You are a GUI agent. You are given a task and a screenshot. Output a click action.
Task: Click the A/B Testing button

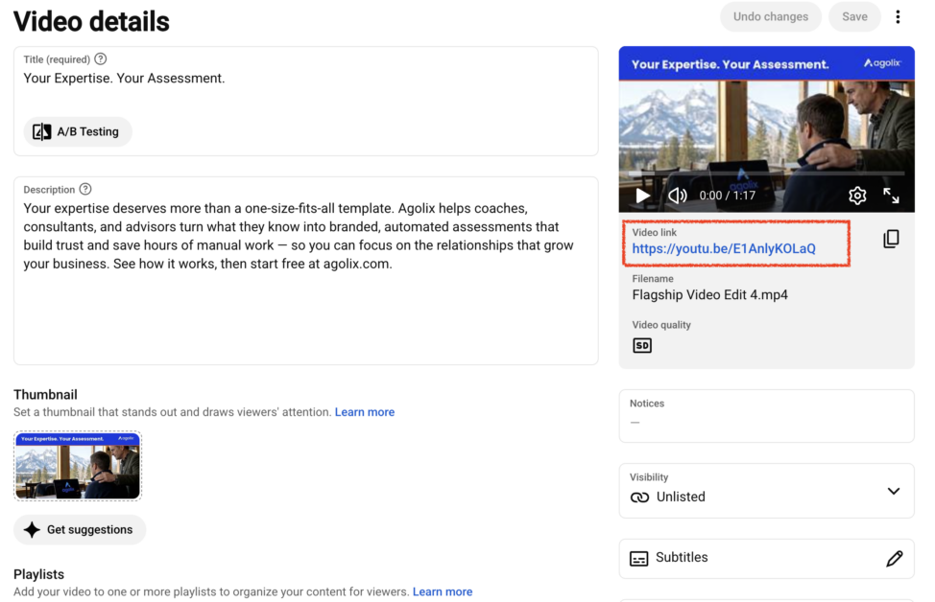click(78, 131)
